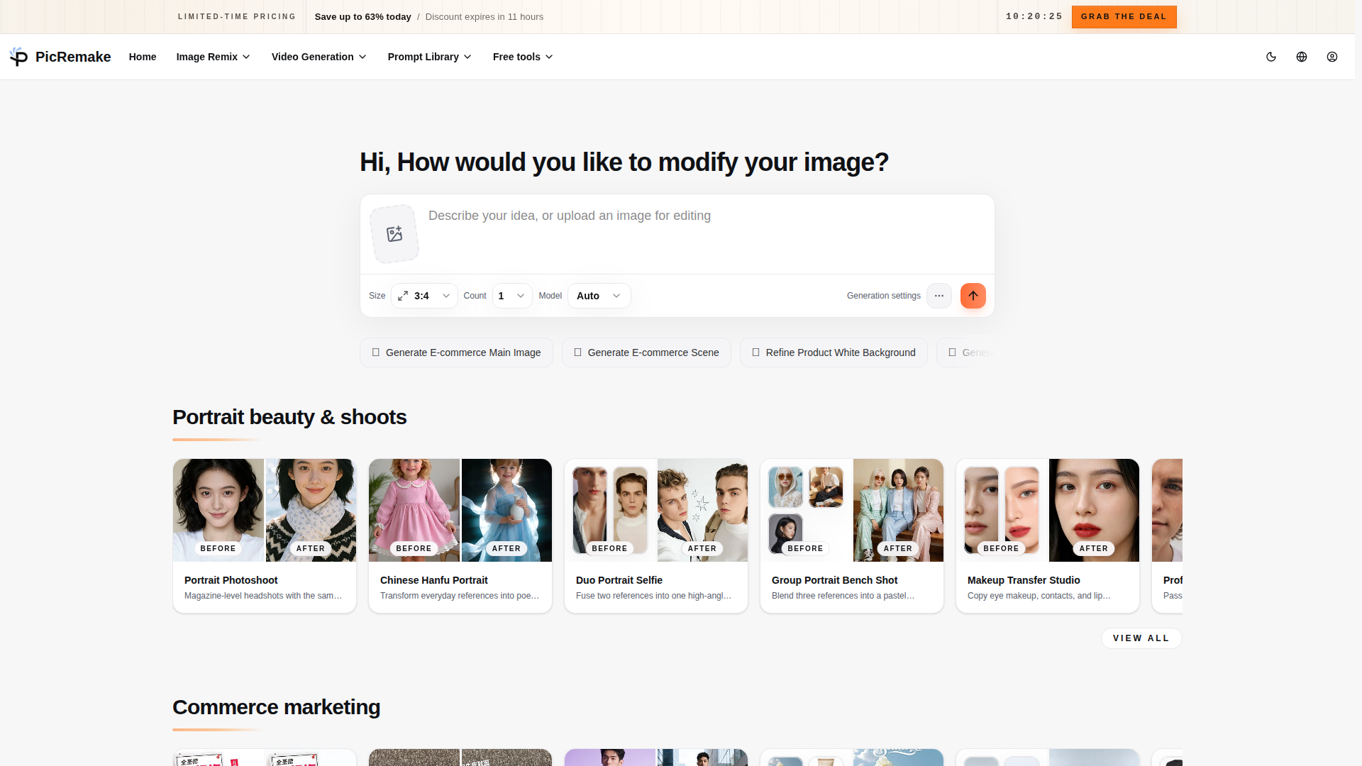Open the Free tools menu

coord(522,57)
